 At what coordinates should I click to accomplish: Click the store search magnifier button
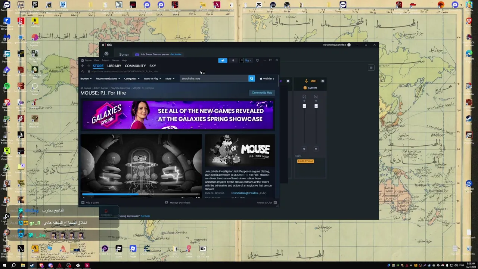251,78
